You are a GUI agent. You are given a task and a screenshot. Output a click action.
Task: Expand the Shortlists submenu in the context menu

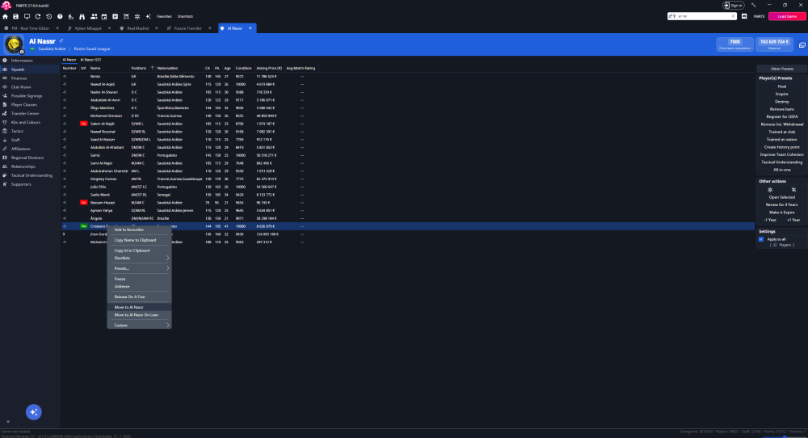pyautogui.click(x=139, y=258)
